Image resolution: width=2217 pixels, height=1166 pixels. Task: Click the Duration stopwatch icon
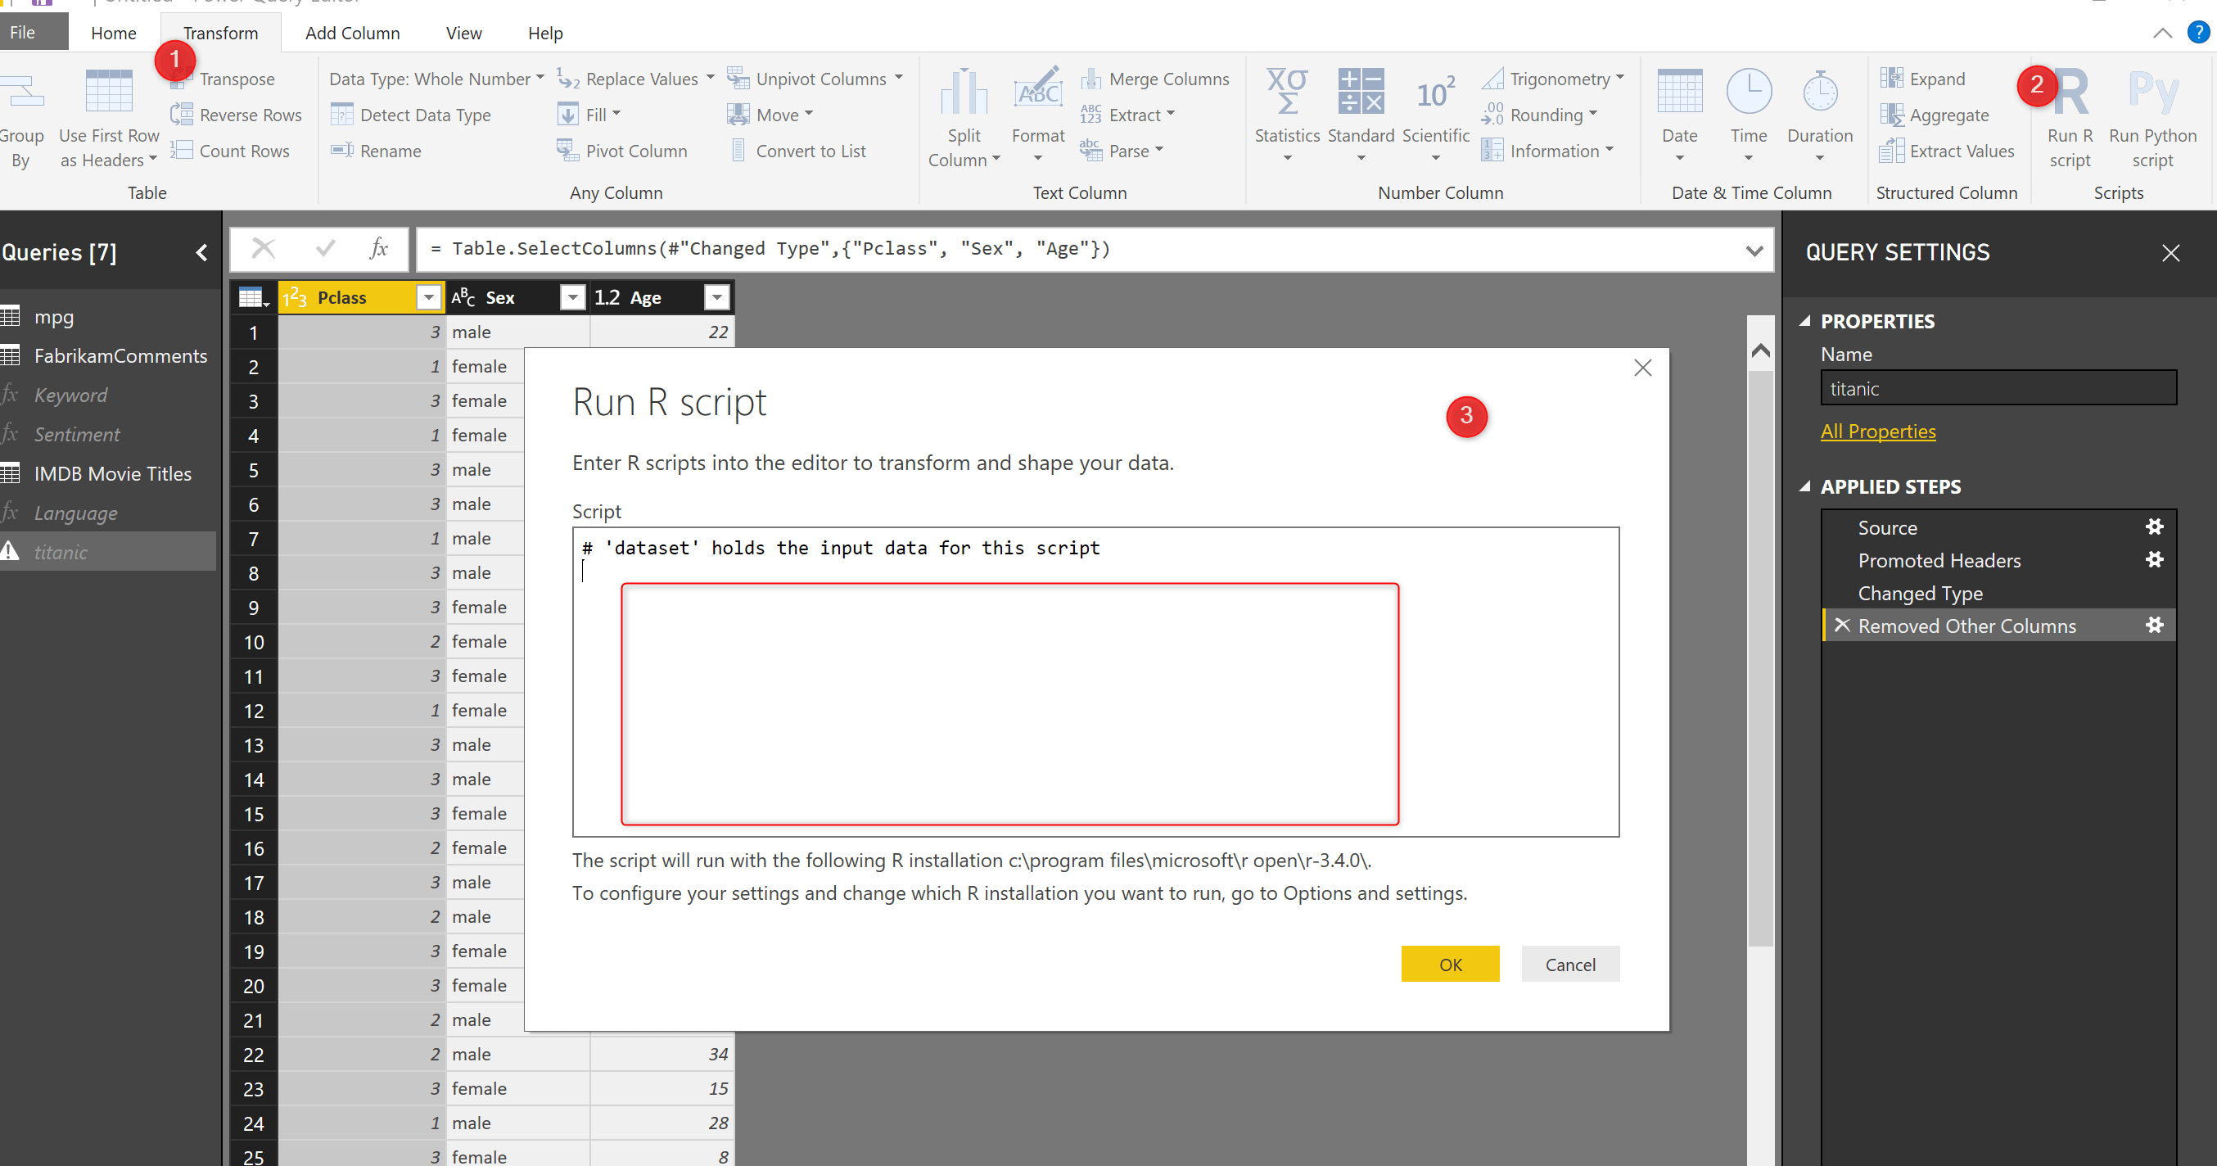1819,92
